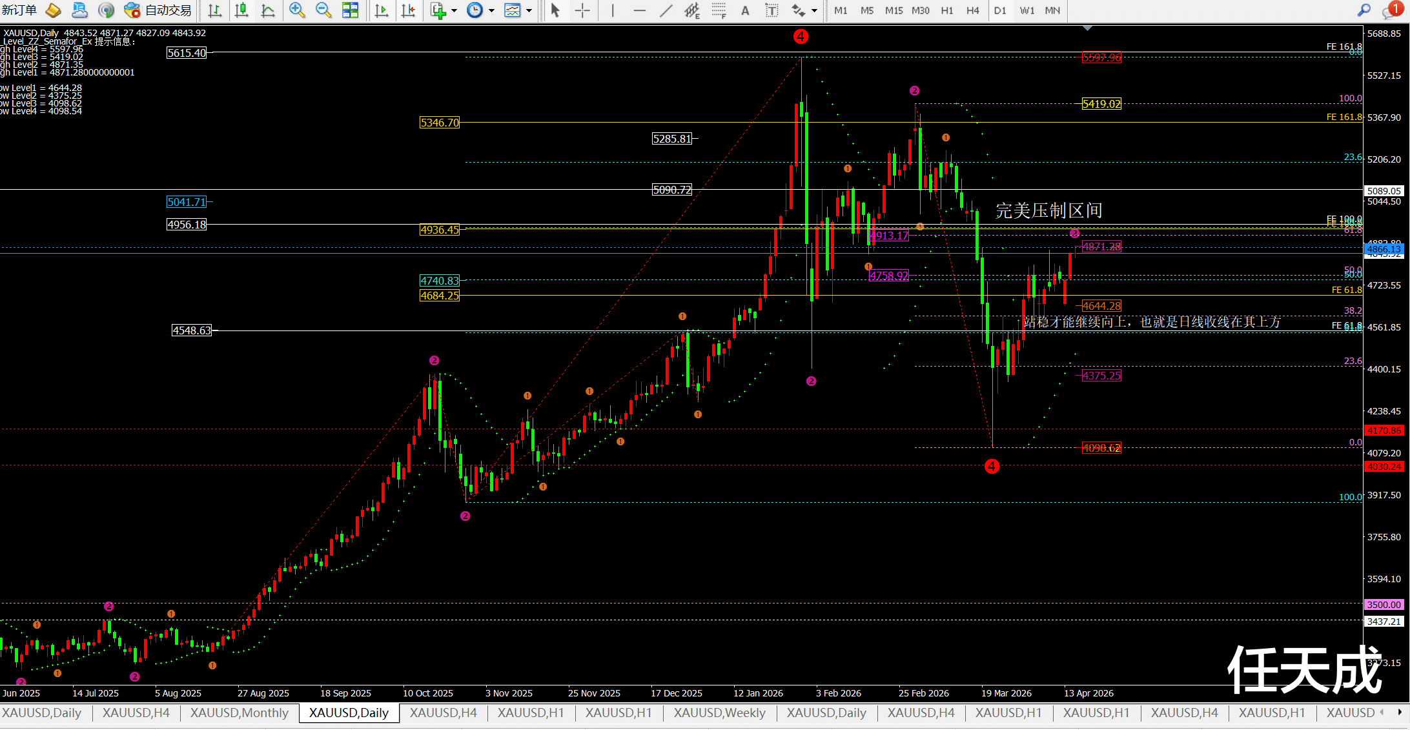Switch to the XAUUSD,Weekly chart tab
1410x730 pixels.
719,713
